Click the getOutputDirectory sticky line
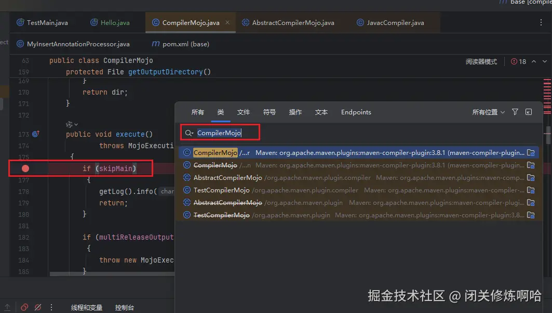The image size is (552, 313). 138,72
